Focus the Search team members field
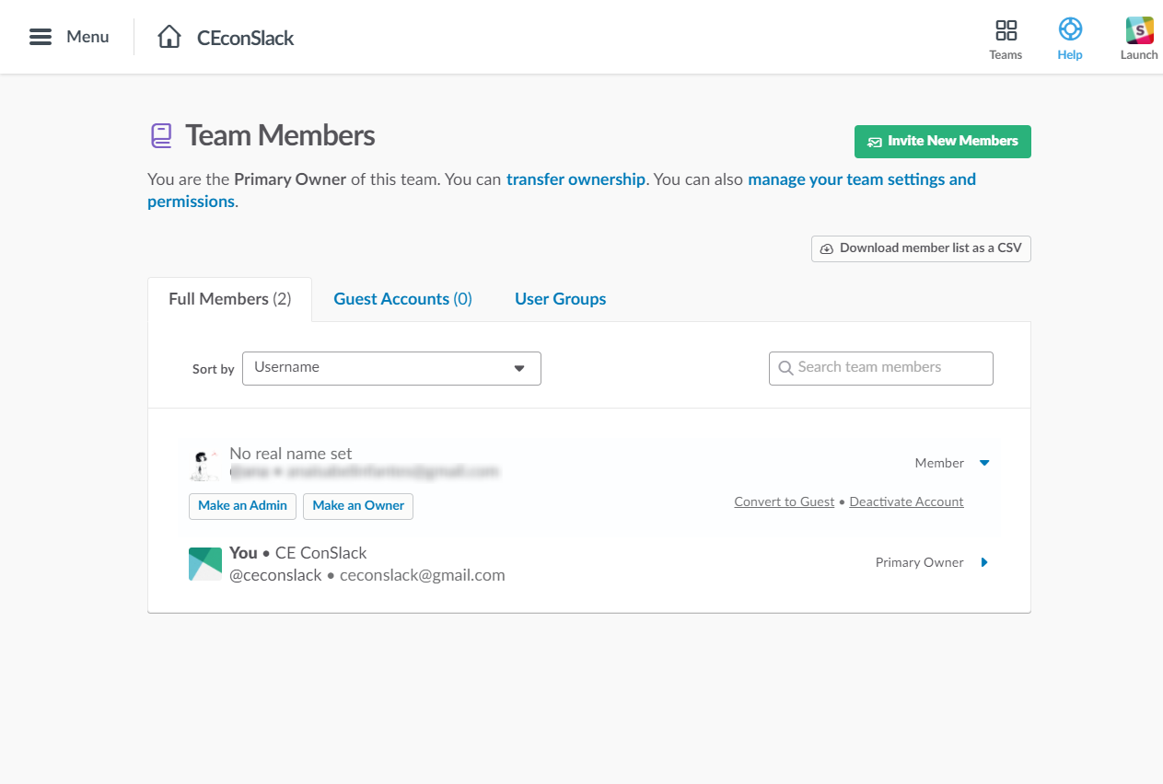Screen dimensions: 1163x784 [881, 368]
